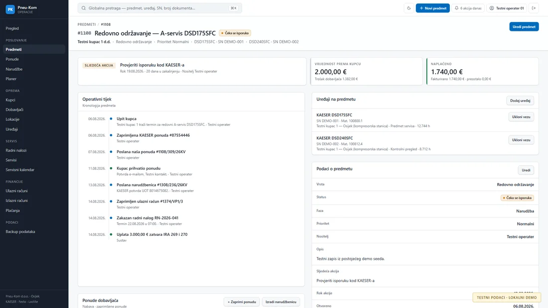Go to Predmeti in the sidebar
The image size is (548, 308).
(34, 49)
